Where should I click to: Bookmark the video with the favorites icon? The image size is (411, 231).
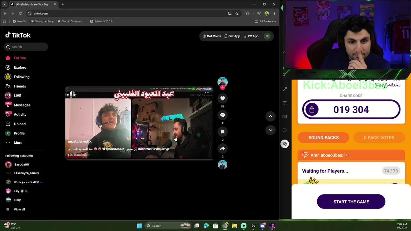[223, 132]
